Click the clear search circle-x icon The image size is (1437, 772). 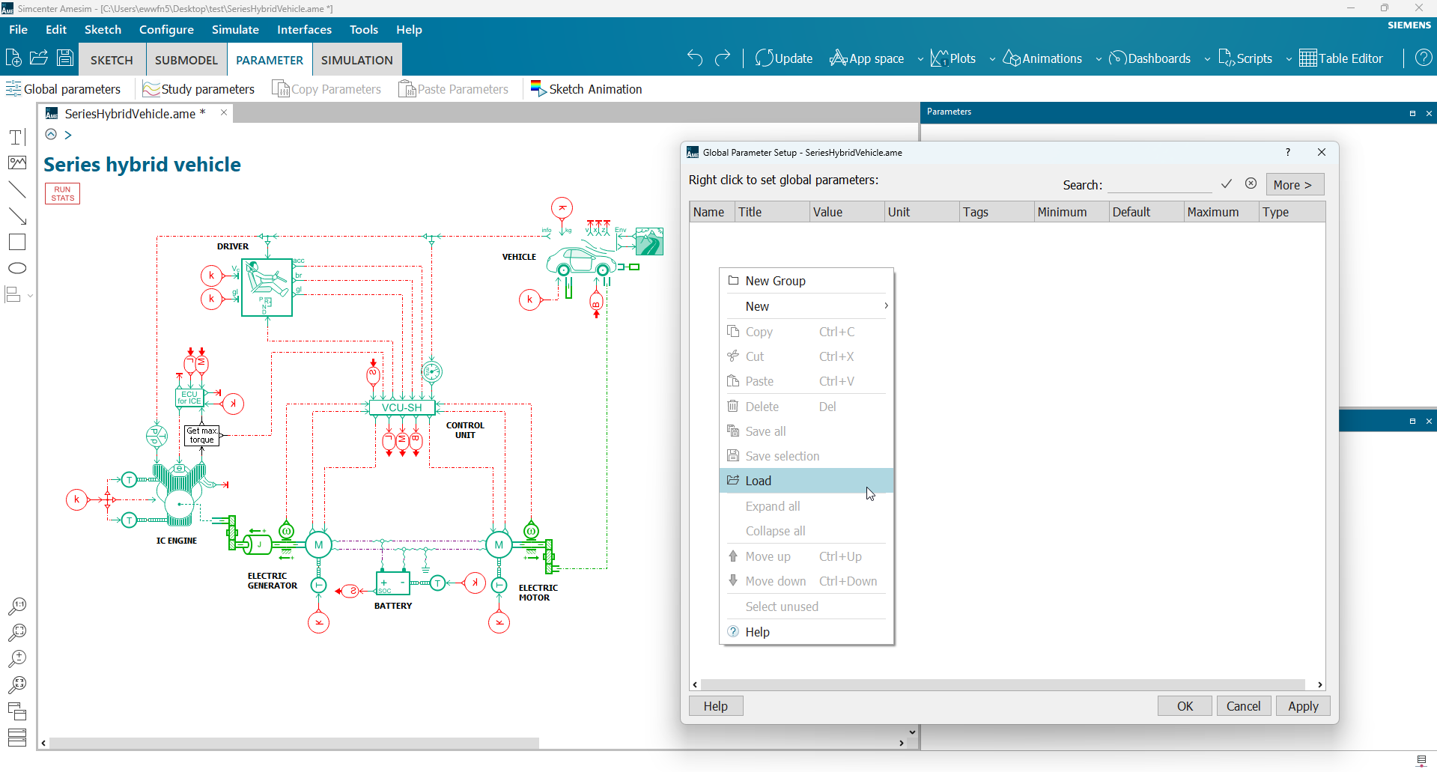(1251, 184)
